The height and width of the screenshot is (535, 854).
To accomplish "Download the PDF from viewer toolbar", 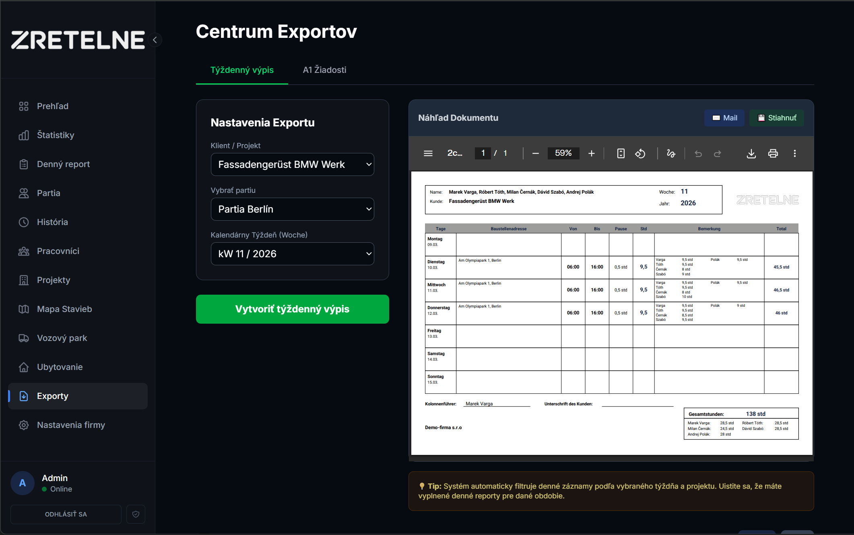I will pyautogui.click(x=751, y=153).
